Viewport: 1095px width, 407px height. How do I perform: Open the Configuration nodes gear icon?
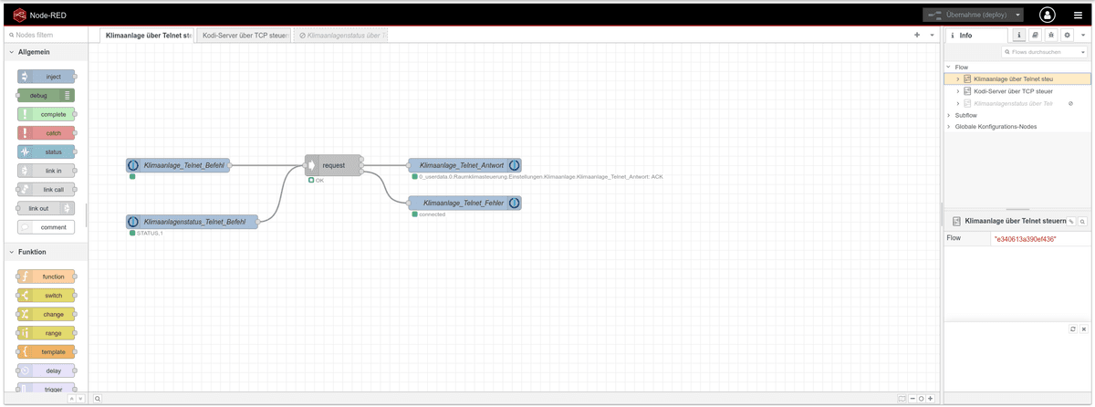click(1067, 36)
